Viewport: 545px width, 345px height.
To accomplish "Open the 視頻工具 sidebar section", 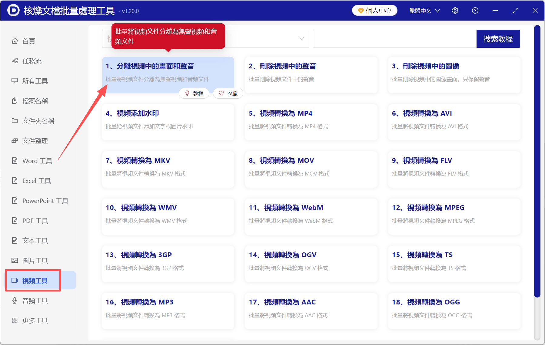I will [x=33, y=281].
